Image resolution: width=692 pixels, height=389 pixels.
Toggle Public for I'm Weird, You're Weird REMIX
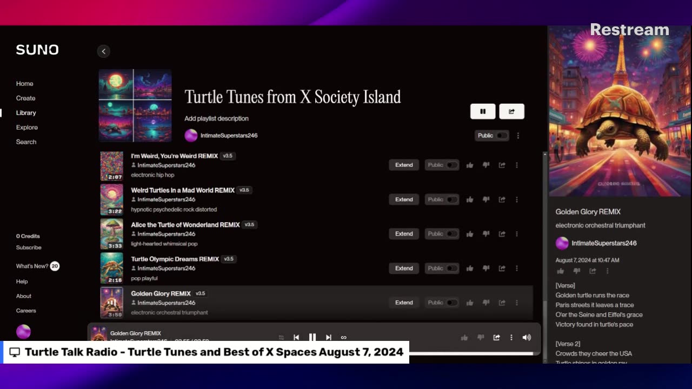pyautogui.click(x=451, y=165)
